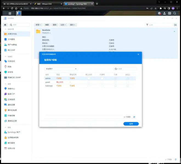Tick 禁止访问 checkbox for guest
Viewport: 181px width, 164px height.
(x=89, y=82)
